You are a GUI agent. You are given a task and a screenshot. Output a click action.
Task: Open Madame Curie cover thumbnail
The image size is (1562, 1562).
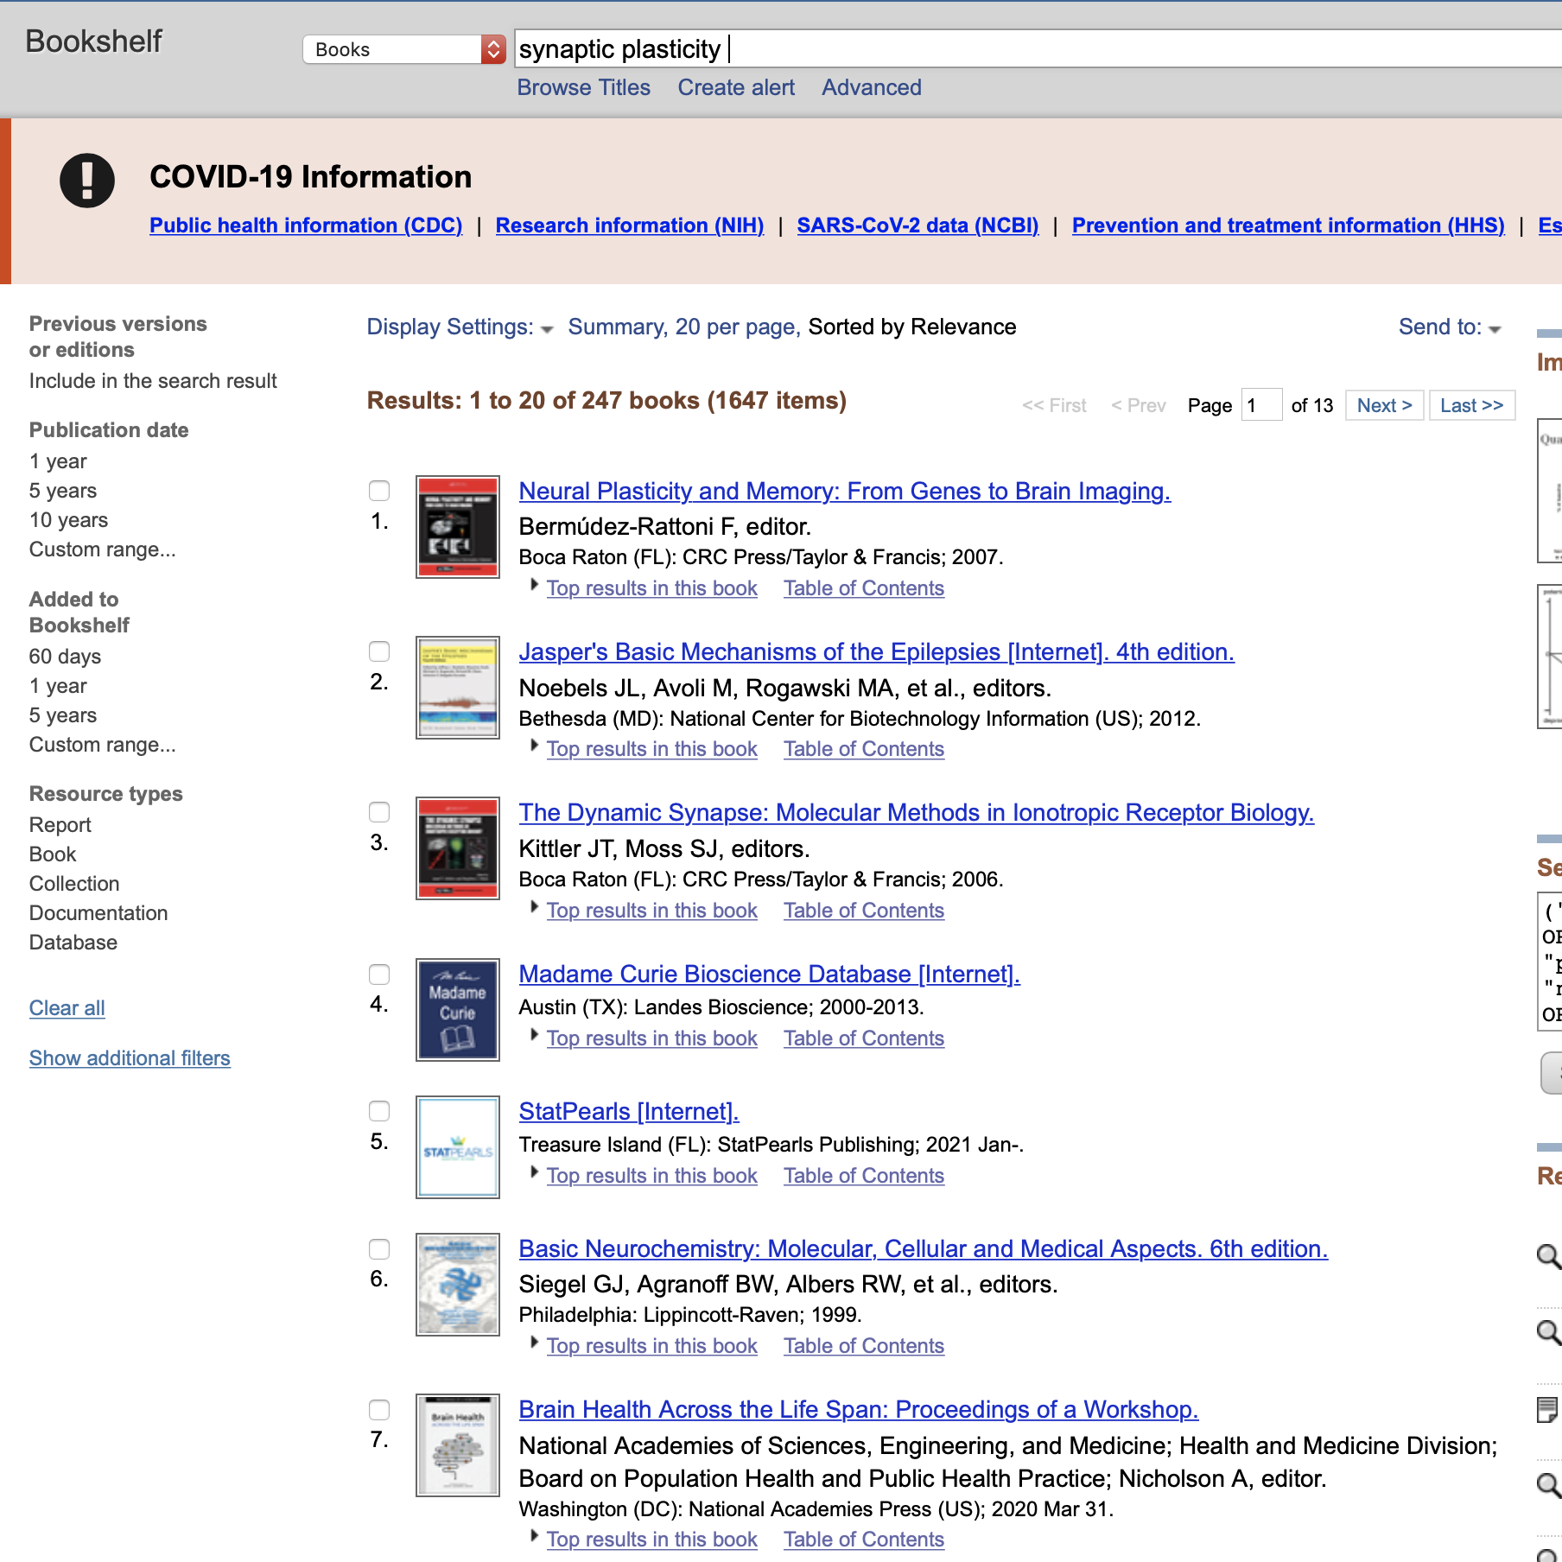pos(458,1010)
